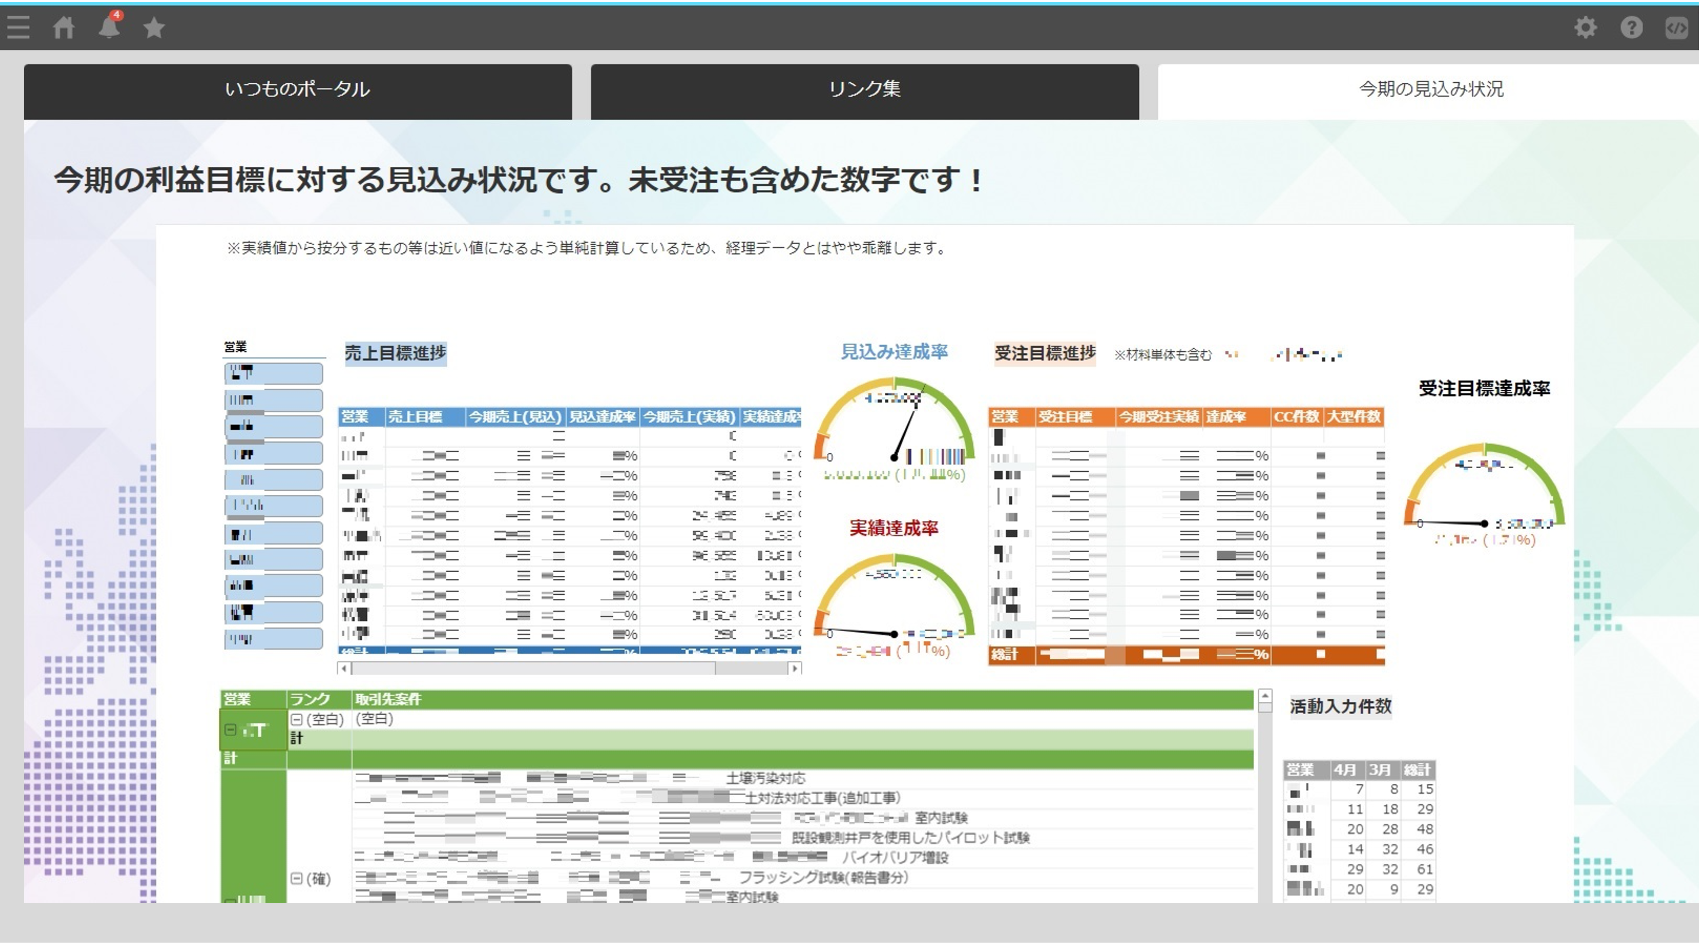Toggle the last 営業 slicer button
Screen dimensions: 1701x943
point(273,639)
